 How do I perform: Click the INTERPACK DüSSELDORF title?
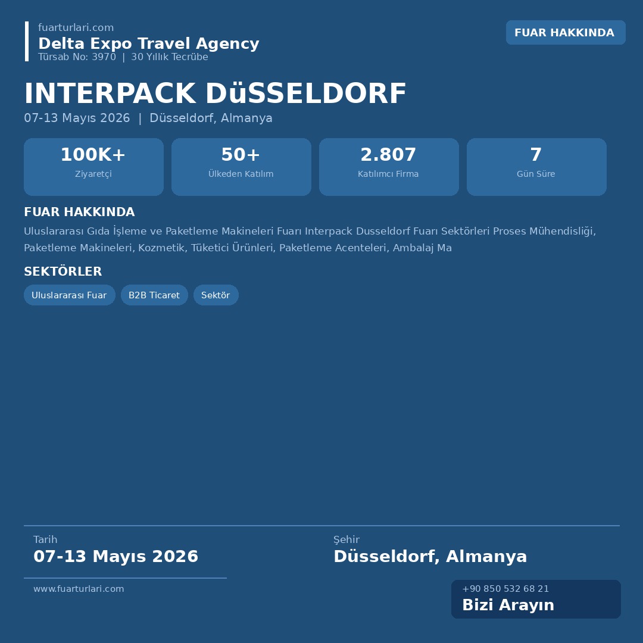point(216,93)
